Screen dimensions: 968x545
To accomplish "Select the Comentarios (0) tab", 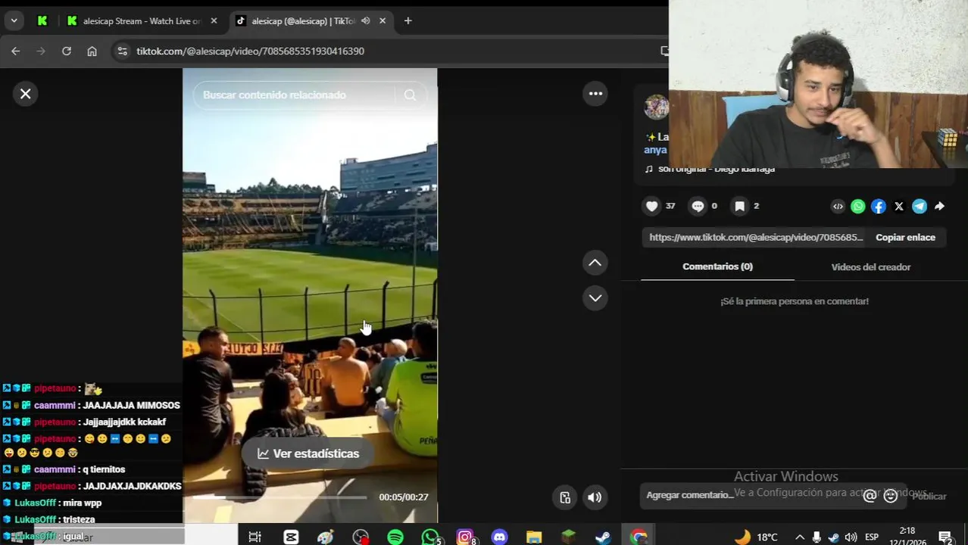I will pos(717,266).
